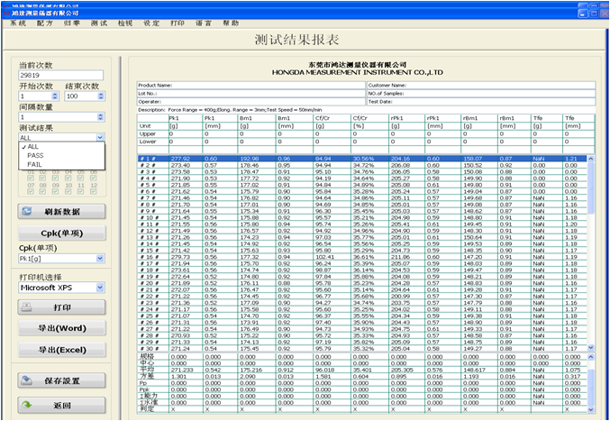The height and width of the screenshot is (421, 610).
Task: Select PASS from the 测试结果 dropdown list
Action: (36, 156)
